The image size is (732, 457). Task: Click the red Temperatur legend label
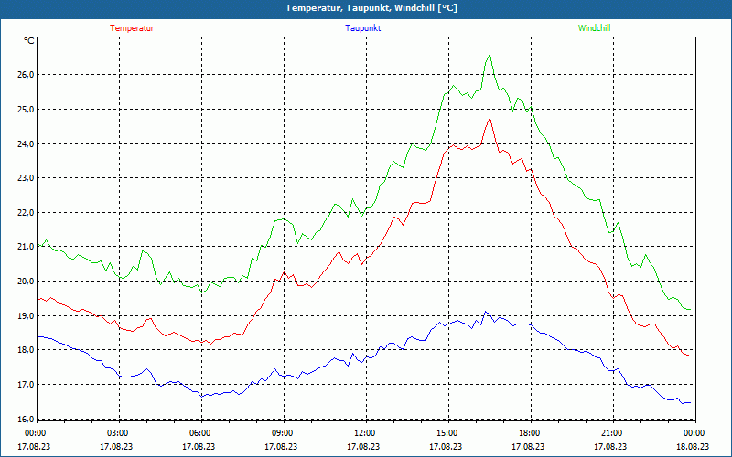tap(132, 27)
